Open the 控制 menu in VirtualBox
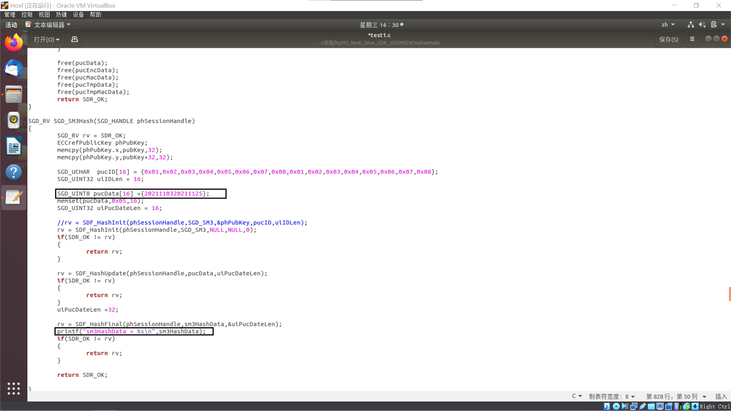The image size is (731, 411). [x=27, y=14]
